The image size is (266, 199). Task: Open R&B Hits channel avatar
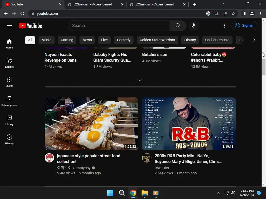pyautogui.click(x=147, y=158)
